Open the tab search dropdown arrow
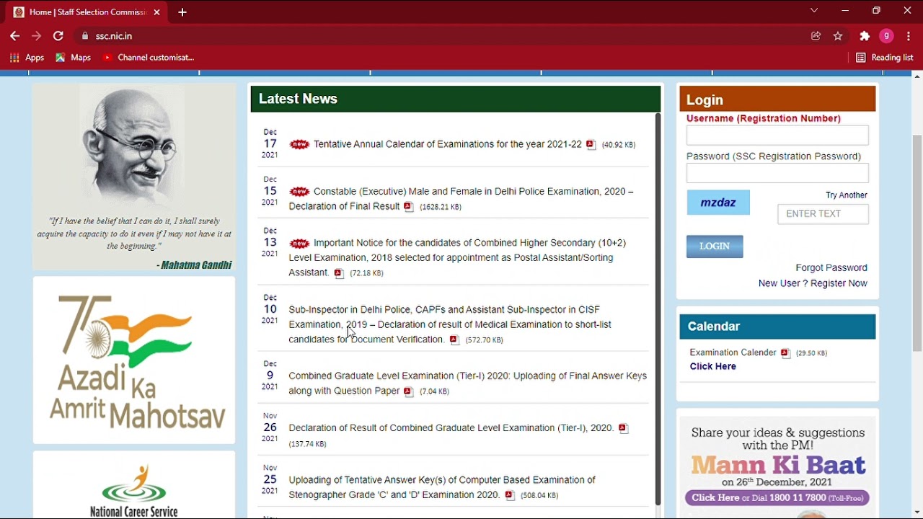Screen dimensions: 923x519 814,11
